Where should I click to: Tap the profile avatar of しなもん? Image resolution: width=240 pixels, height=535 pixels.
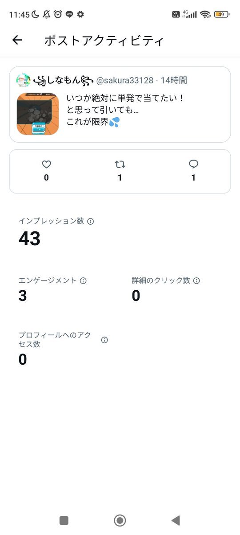tap(24, 80)
